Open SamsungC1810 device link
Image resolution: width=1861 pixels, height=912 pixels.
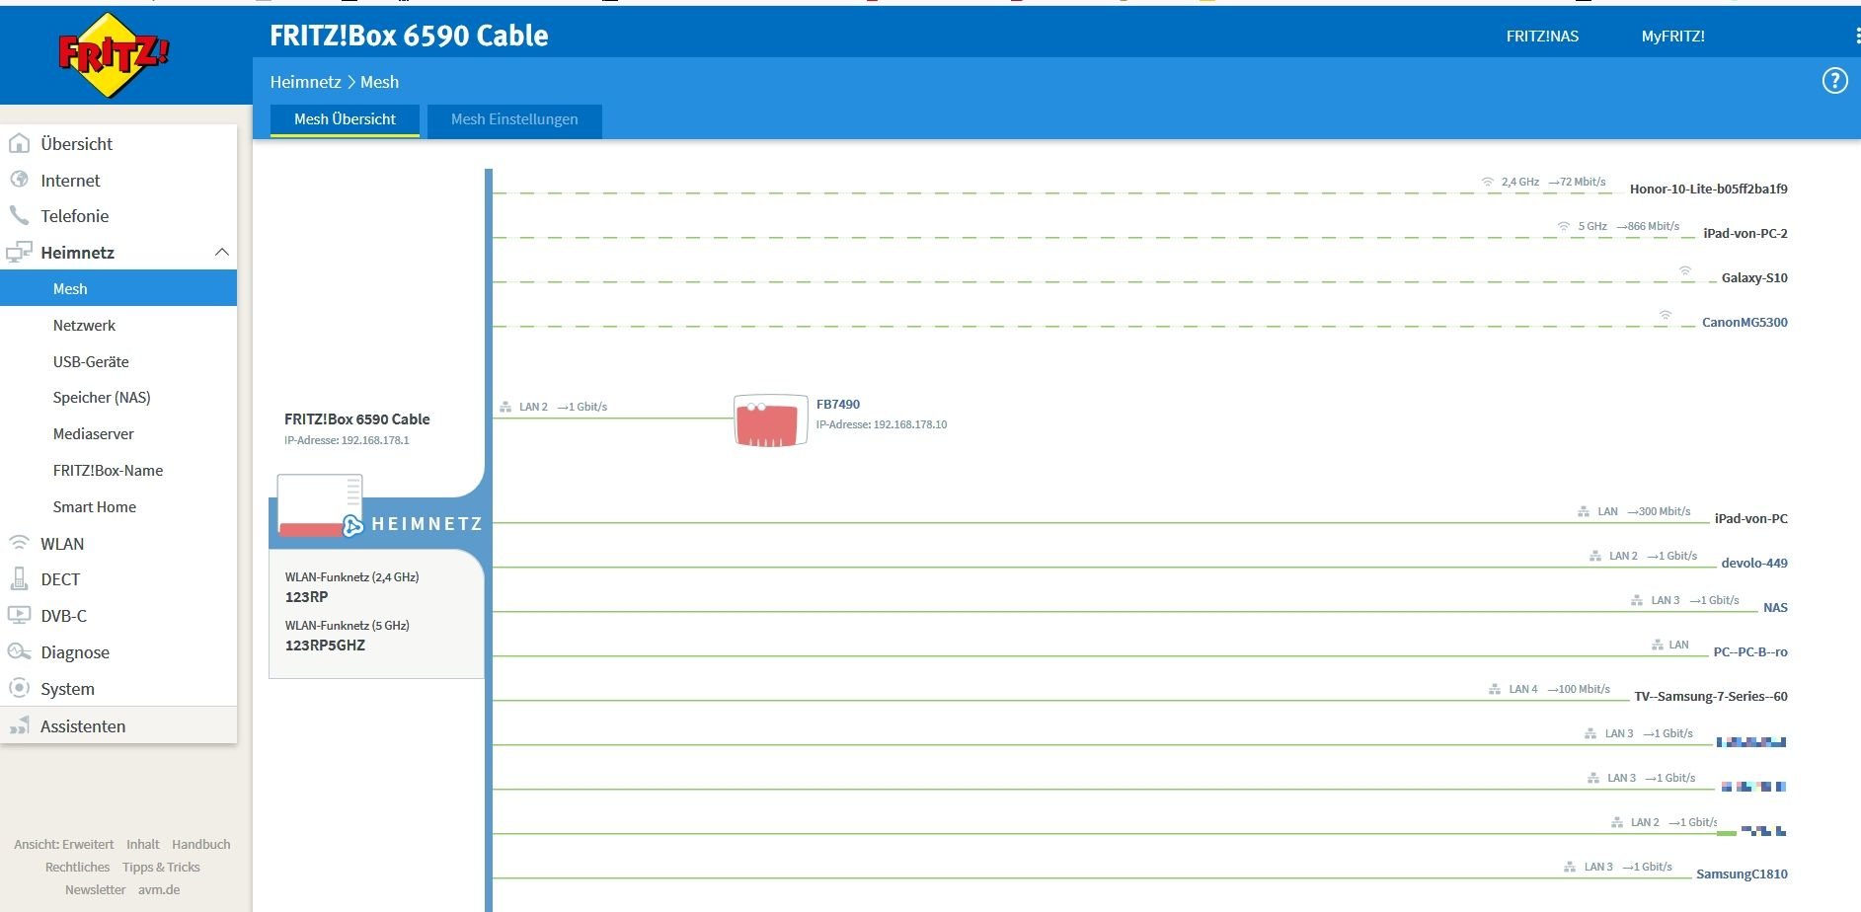pyautogui.click(x=1742, y=874)
